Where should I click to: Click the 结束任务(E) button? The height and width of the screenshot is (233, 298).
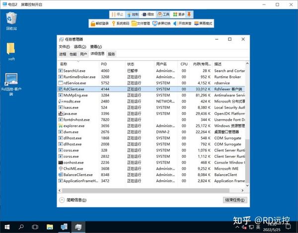(x=235, y=200)
